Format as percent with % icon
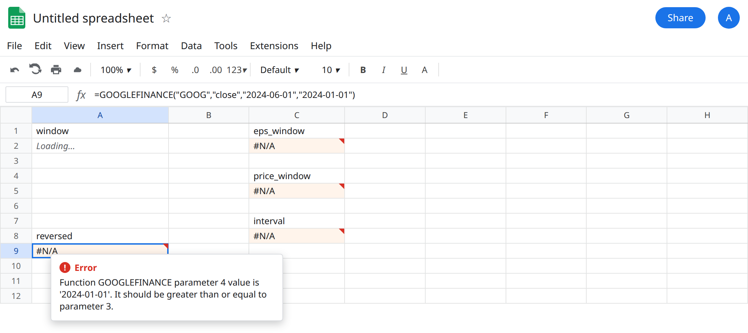Viewport: 748px width, 333px height. 175,70
